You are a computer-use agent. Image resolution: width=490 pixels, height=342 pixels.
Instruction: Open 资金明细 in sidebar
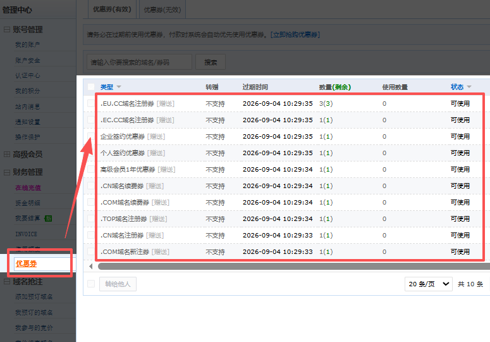[x=27, y=203]
